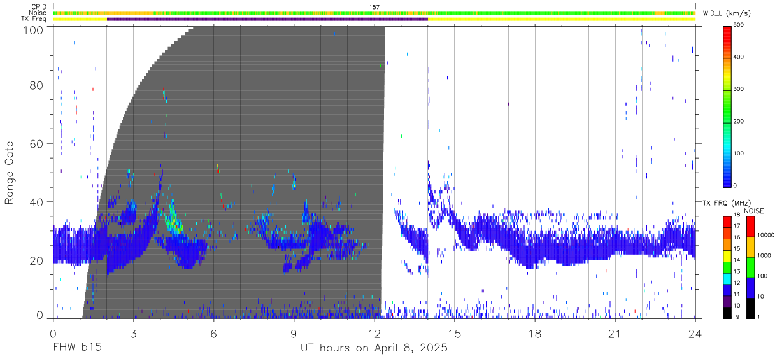
Task: Click the CPID value 157
Action: [374, 7]
